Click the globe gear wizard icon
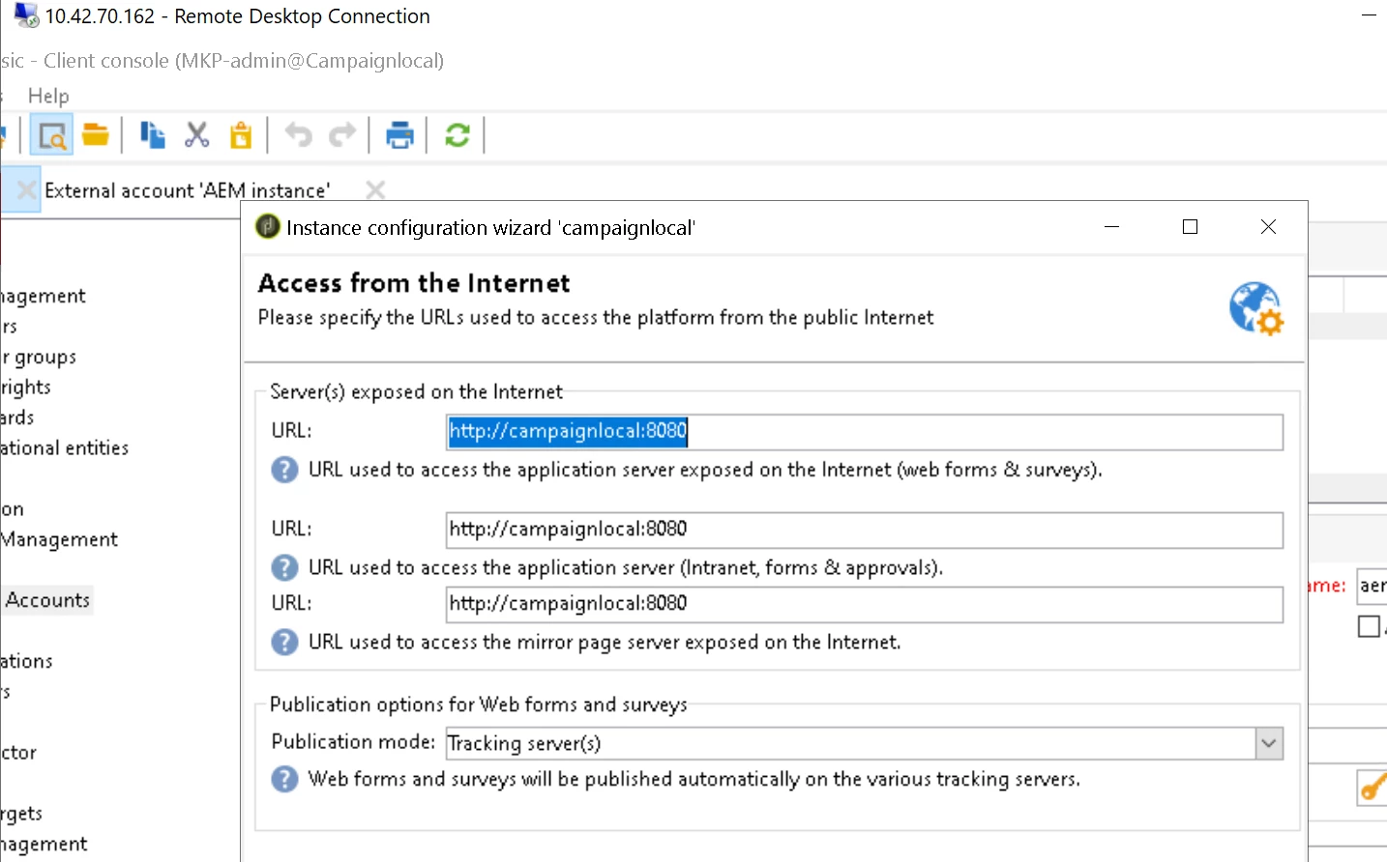1387x862 pixels. (x=1256, y=308)
